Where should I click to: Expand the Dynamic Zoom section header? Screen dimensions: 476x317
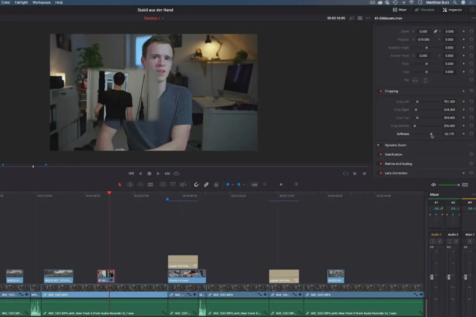(x=395, y=145)
